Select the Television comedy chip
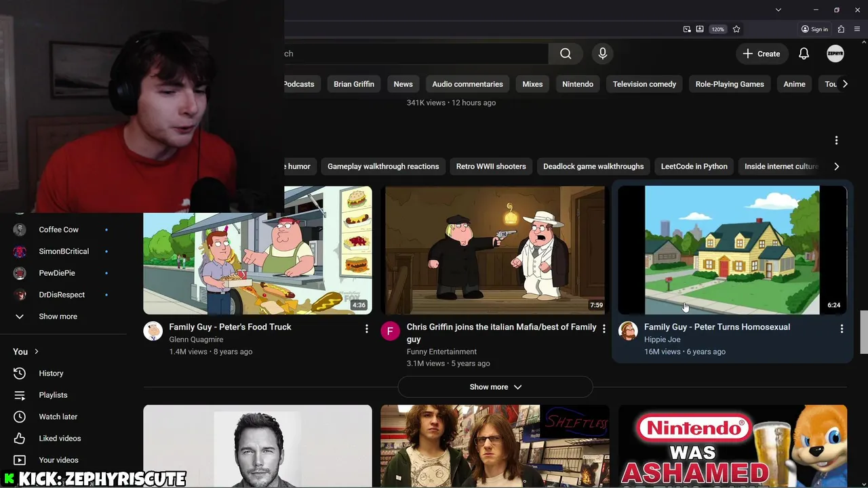The height and width of the screenshot is (488, 868). point(644,84)
